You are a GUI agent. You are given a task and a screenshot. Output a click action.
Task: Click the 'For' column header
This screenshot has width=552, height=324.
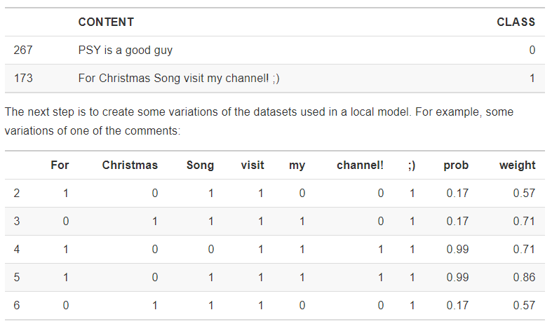60,166
